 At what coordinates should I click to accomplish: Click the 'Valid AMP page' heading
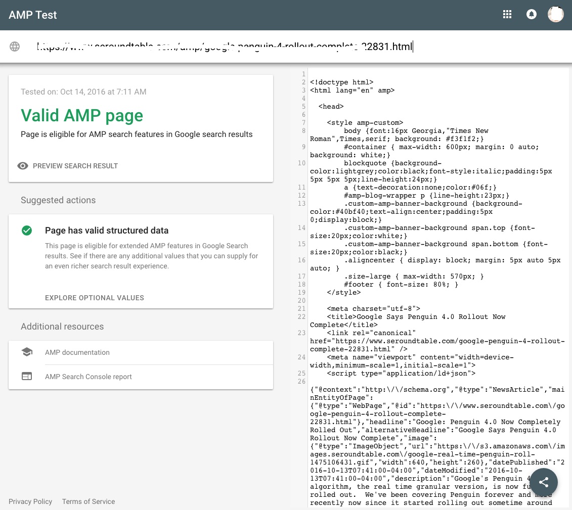[82, 116]
